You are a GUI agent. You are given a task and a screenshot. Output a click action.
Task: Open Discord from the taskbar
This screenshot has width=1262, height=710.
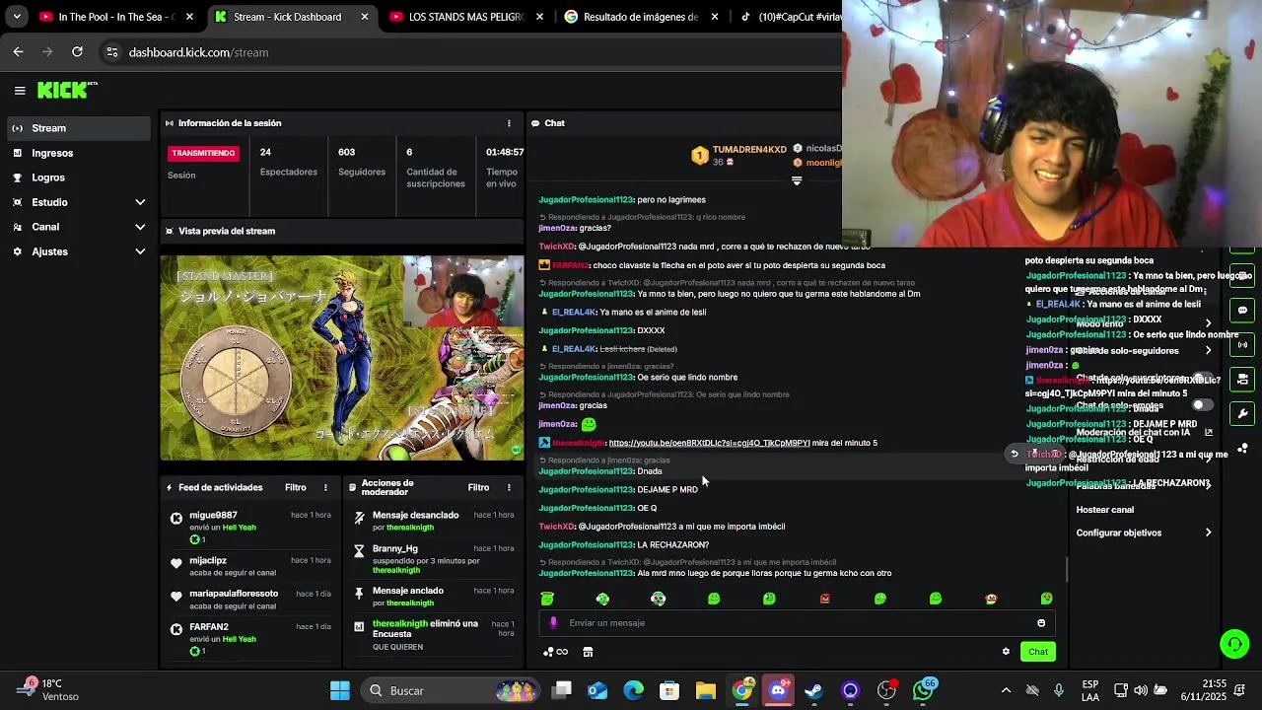click(778, 690)
